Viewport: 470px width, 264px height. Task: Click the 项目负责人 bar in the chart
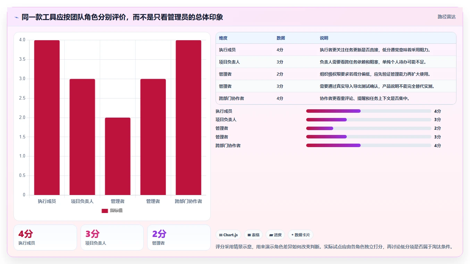(x=82, y=137)
